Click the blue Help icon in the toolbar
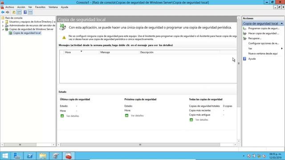The height and width of the screenshot is (160, 285). pyautogui.click(x=25, y=12)
